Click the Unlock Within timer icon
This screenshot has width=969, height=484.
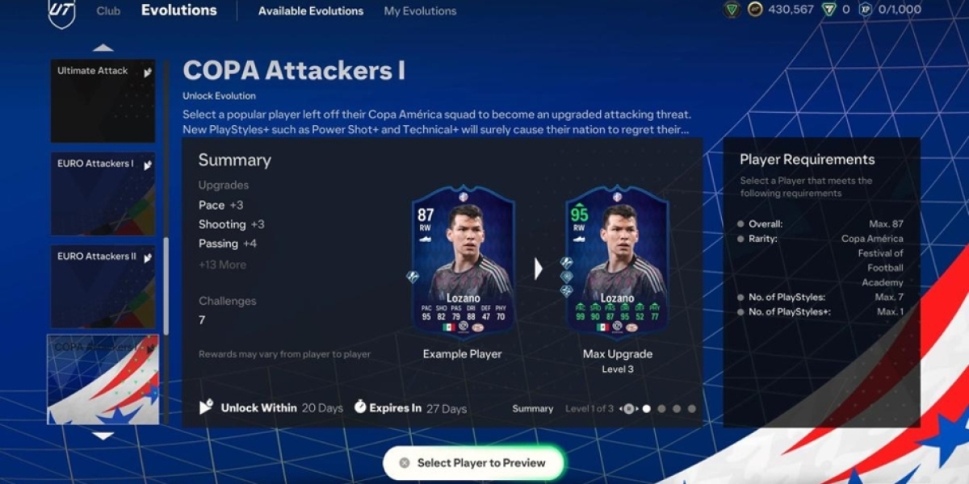[207, 407]
